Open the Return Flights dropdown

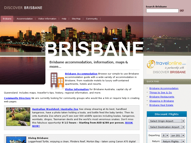(173, 141)
